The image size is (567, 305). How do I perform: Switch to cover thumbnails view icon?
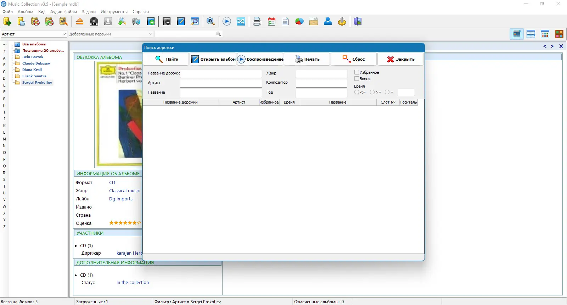(559, 34)
